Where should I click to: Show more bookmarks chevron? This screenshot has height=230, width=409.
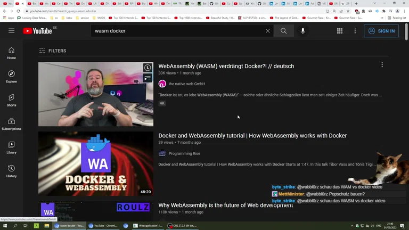382,18
